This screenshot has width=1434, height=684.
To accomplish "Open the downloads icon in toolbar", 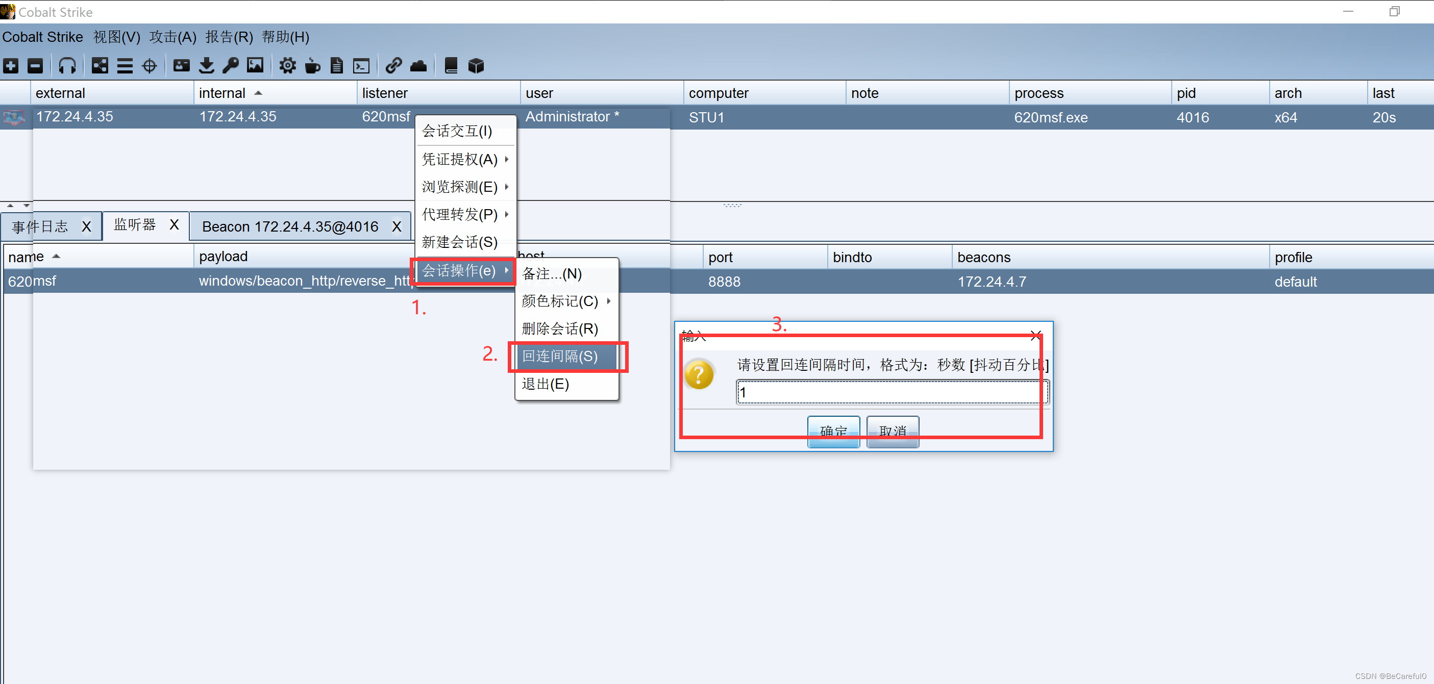I will (x=207, y=66).
